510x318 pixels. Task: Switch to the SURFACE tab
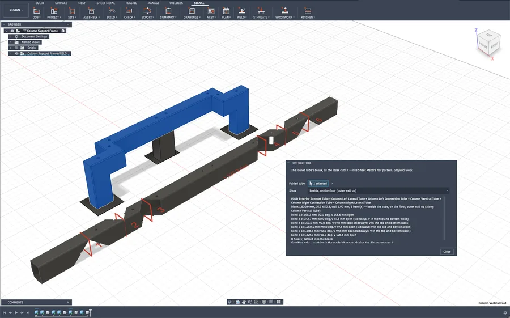(61, 3)
